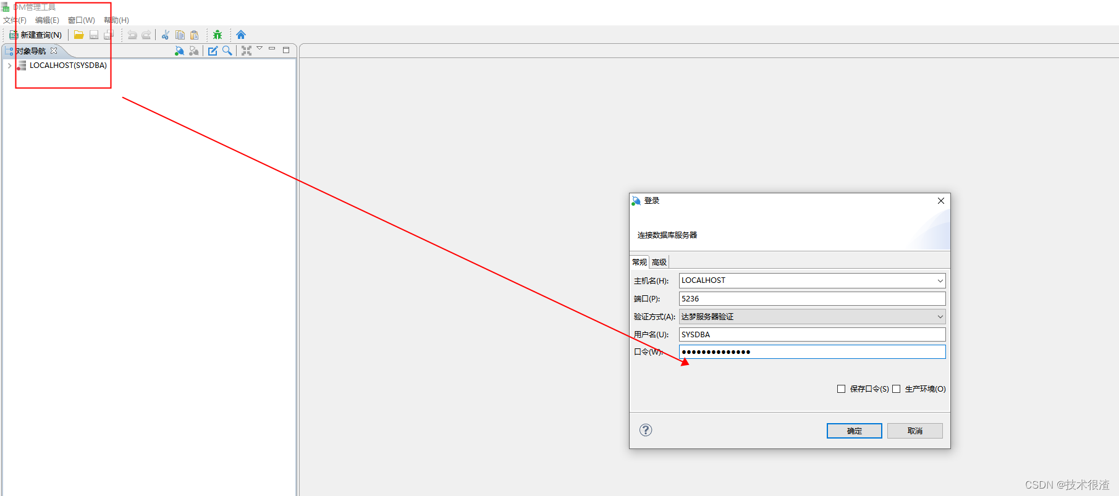The width and height of the screenshot is (1119, 496).
Task: Expand the LOCALHOST(SYSDBA) tree node
Action: tap(9, 65)
